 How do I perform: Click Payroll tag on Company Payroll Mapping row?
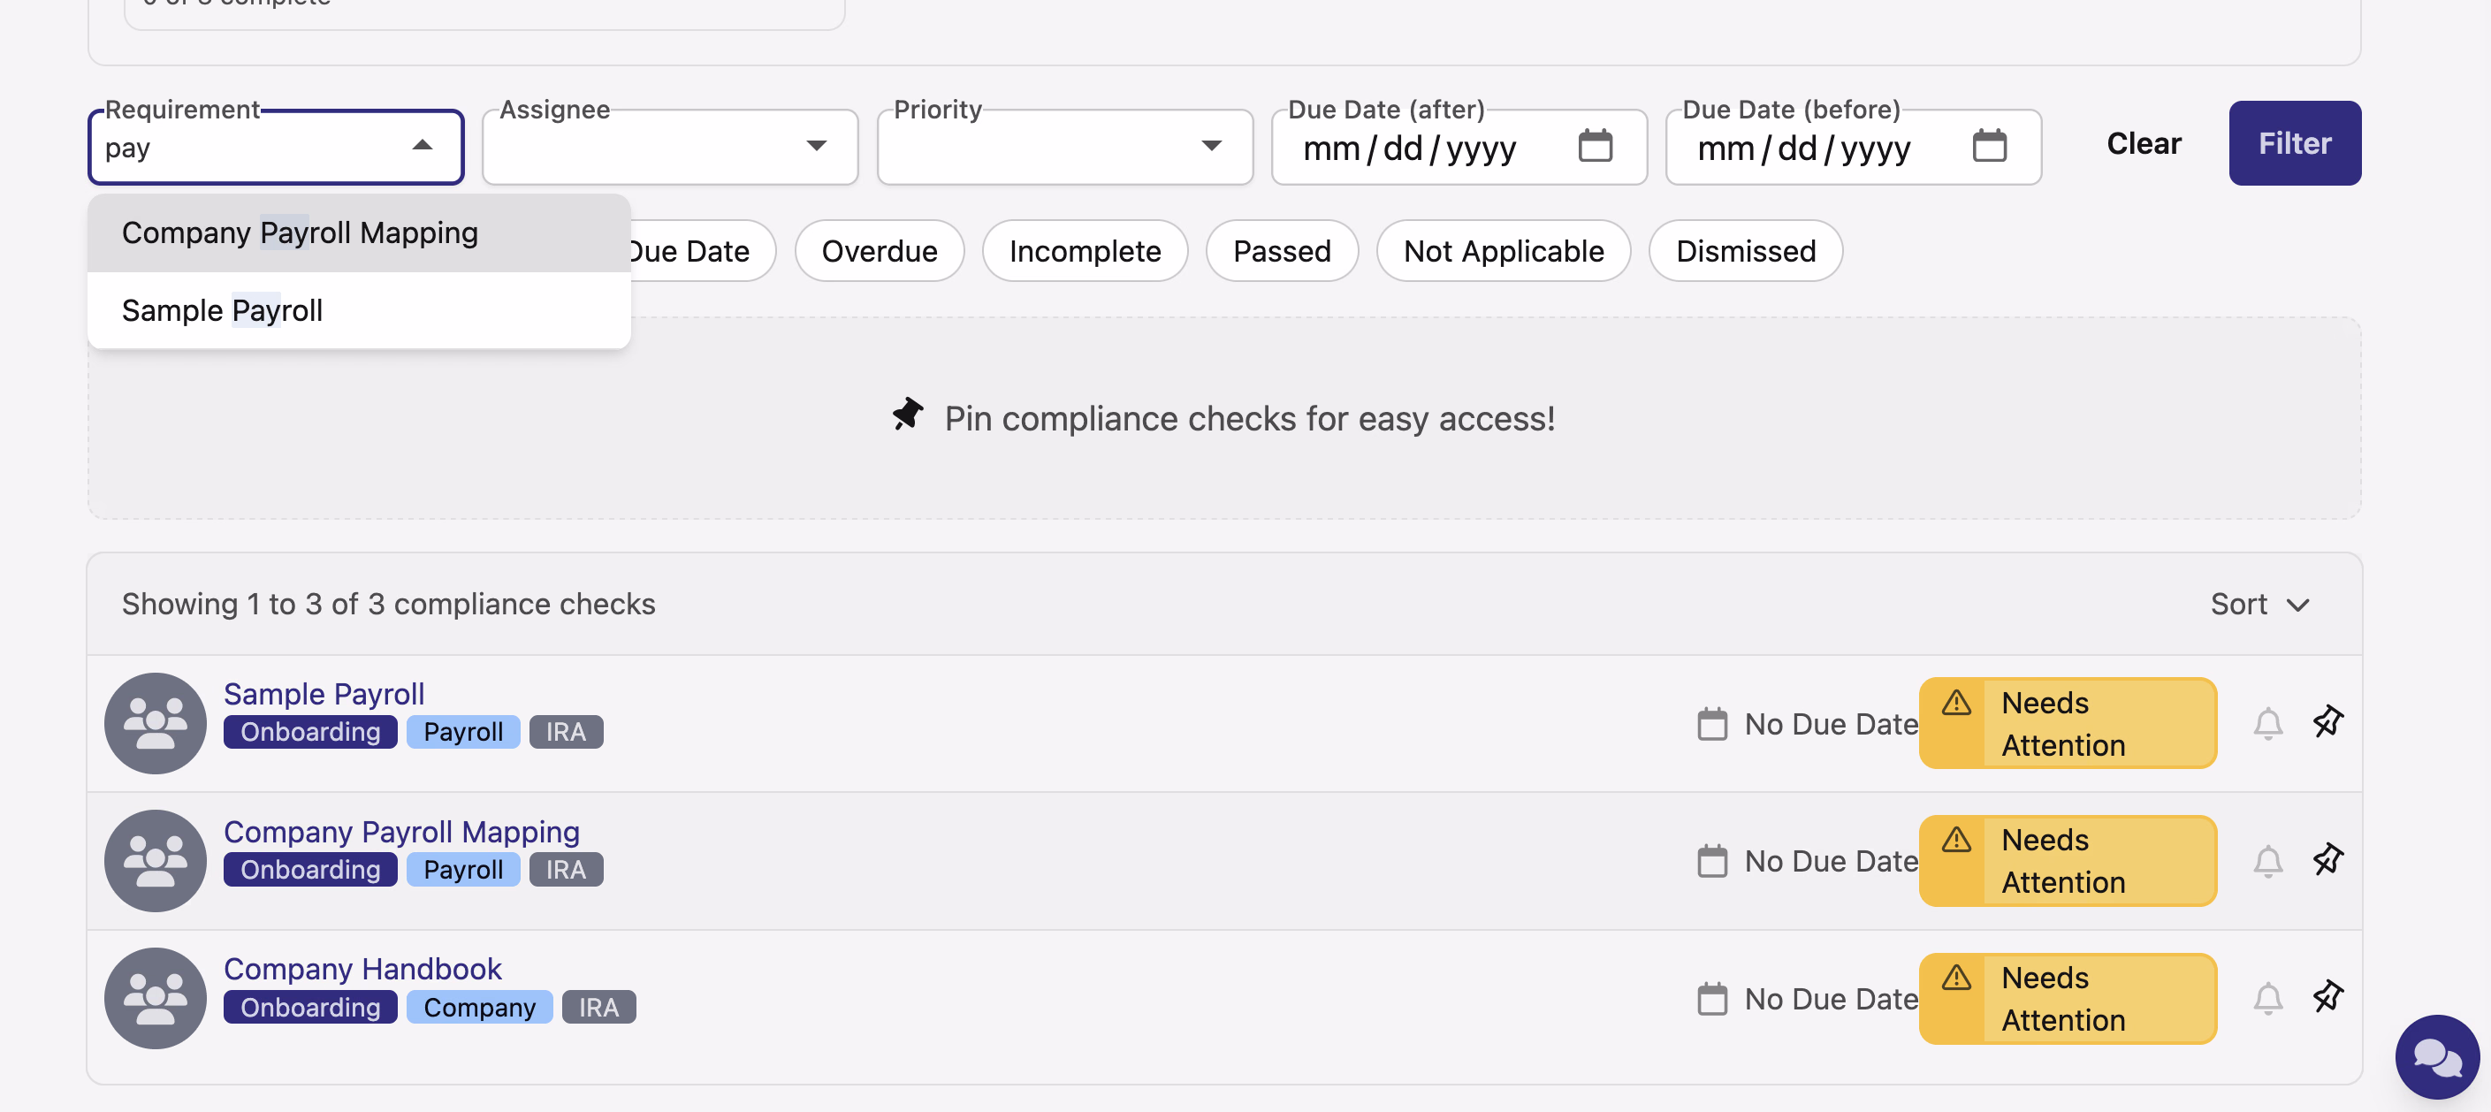click(x=463, y=869)
